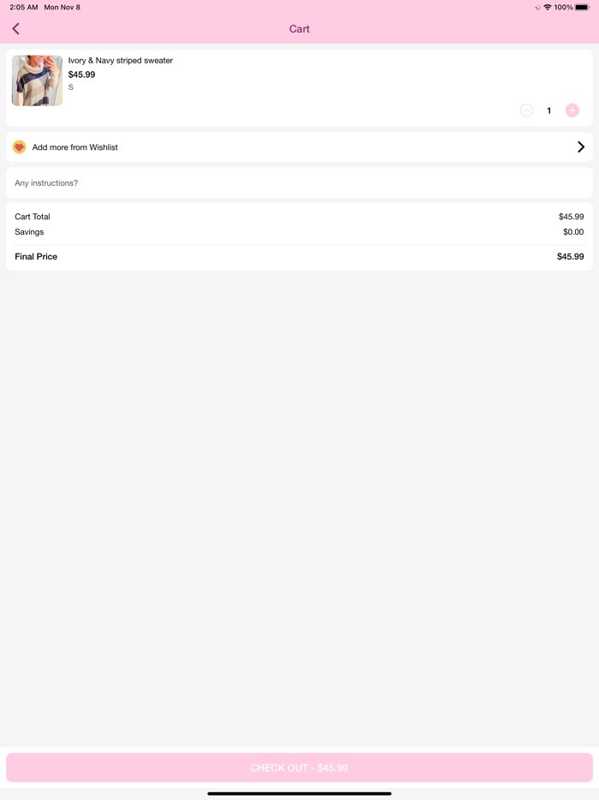This screenshot has height=800, width=599.
Task: Tap the quantity number between steppers
Action: pos(549,110)
